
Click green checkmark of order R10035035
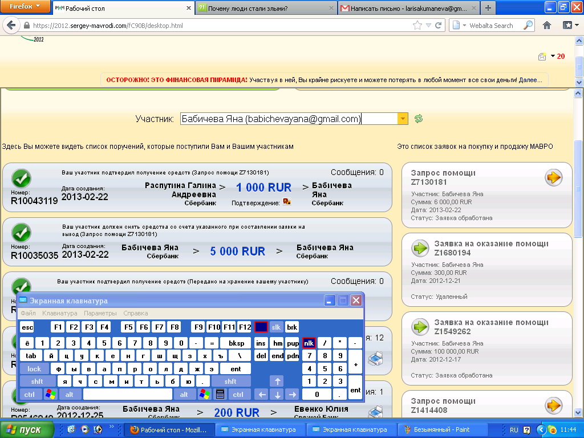click(x=21, y=233)
